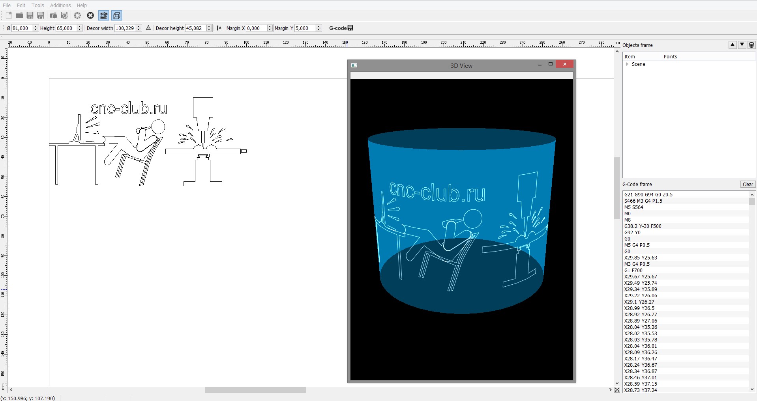Image resolution: width=757 pixels, height=401 pixels.
Task: Move object down with the down arrow button
Action: click(742, 45)
